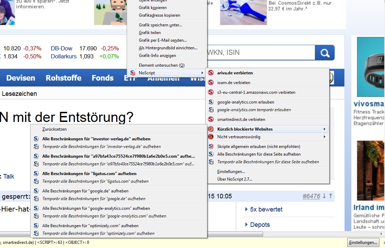This screenshot has width=385, height=248.
Task: Click the icon beside s3-eu-central-1.amazonaws.com verbieten
Action: [x=211, y=92]
